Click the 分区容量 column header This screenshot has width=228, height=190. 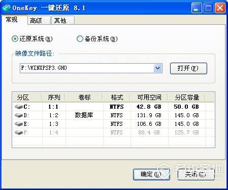pyautogui.click(x=187, y=98)
